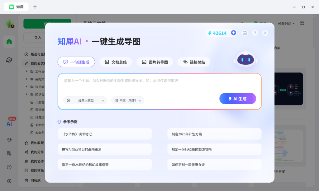Open 最近与星标 in sidebar
Image resolution: width=319 pixels, height=191 pixels.
click(35, 54)
